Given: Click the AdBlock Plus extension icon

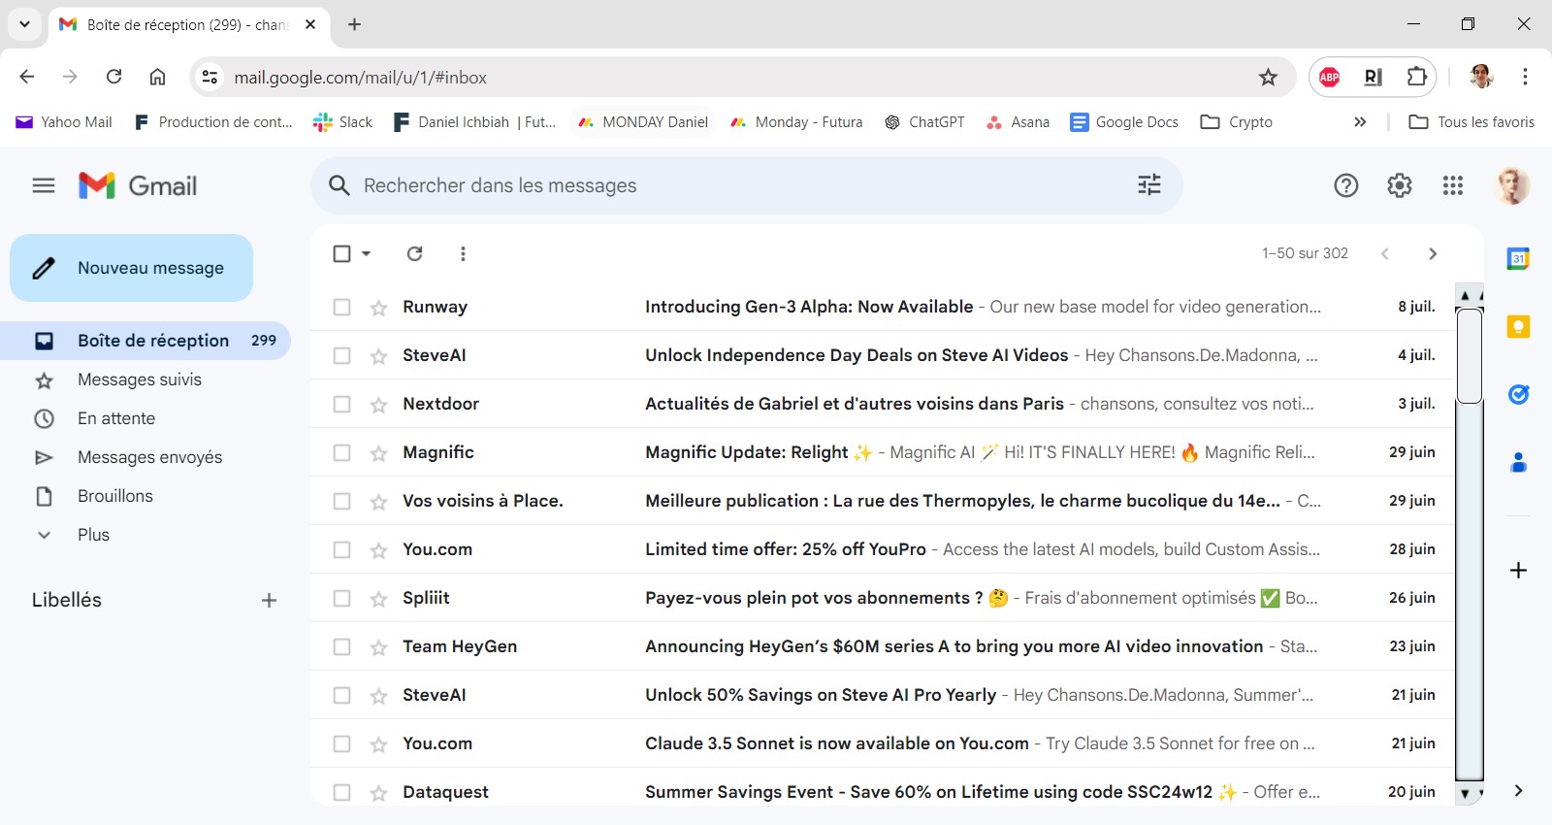Looking at the screenshot, I should pyautogui.click(x=1330, y=77).
